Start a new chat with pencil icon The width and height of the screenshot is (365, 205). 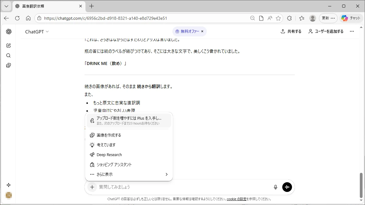click(9, 46)
